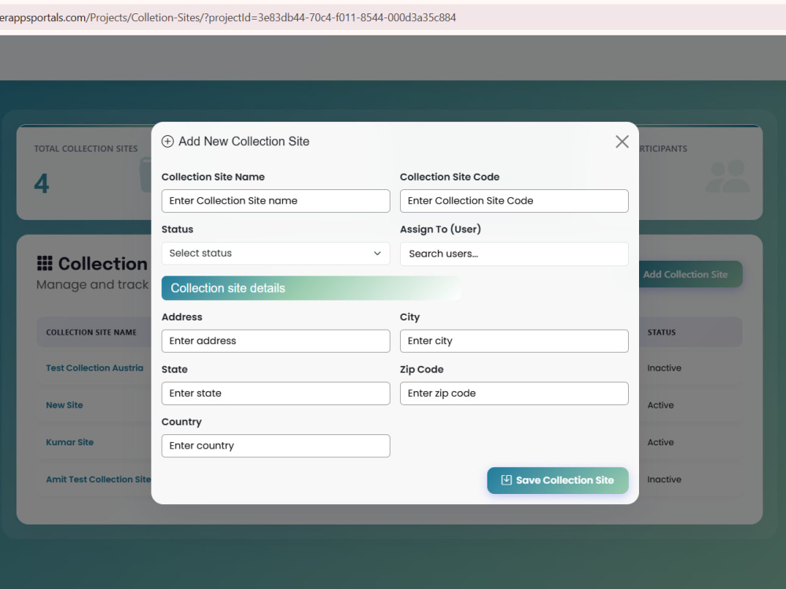Click the browser URL address bar
Screen dimensions: 786x589
[x=393, y=17]
